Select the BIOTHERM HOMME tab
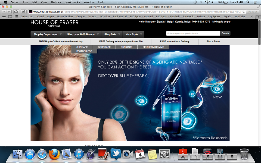The height and width of the screenshot is (163, 261). [x=153, y=47]
